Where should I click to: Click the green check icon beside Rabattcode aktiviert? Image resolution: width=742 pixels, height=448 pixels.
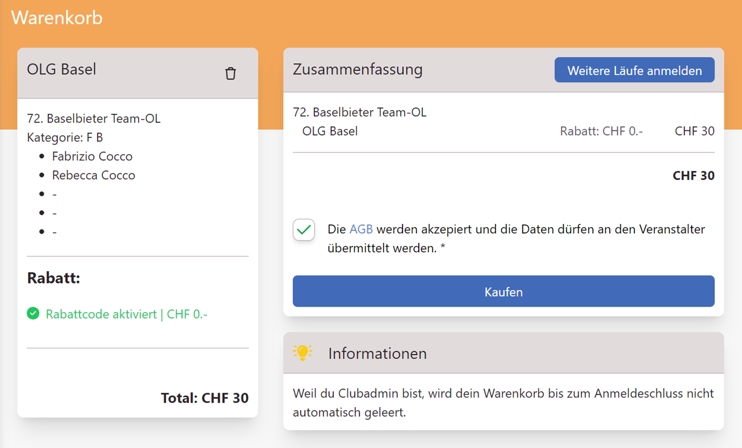pyautogui.click(x=33, y=313)
